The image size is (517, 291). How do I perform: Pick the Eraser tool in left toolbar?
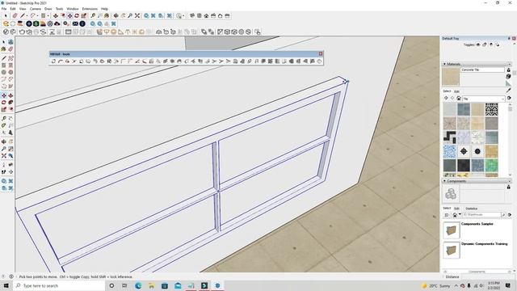click(11, 49)
